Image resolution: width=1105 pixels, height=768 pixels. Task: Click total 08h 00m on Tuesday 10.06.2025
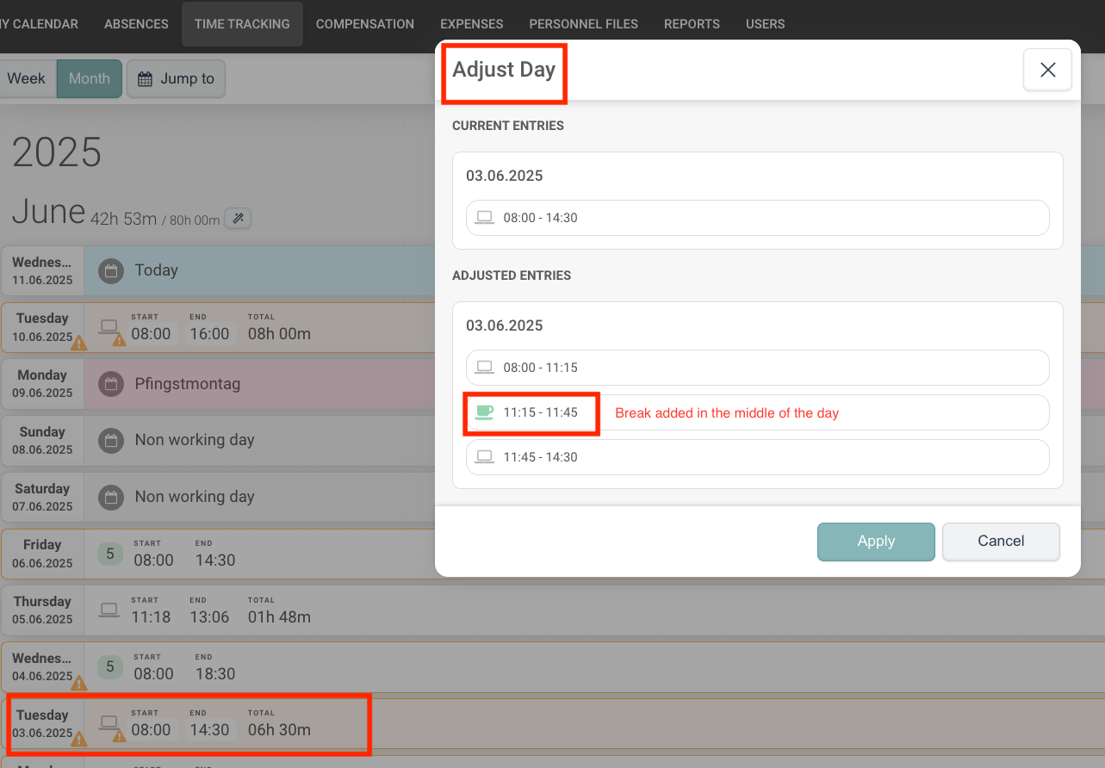click(279, 334)
